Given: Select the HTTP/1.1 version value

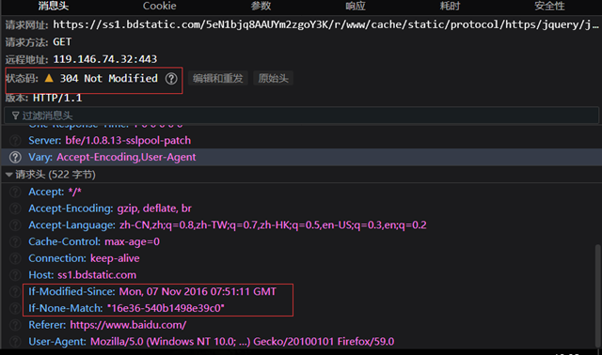Looking at the screenshot, I should (x=57, y=98).
